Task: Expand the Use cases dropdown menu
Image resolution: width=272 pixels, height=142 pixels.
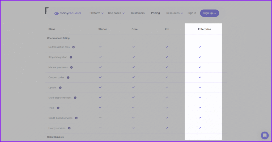Action: click(x=116, y=13)
